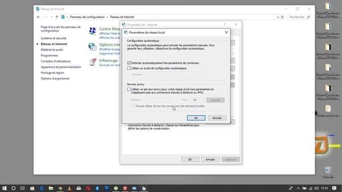Screen dimensions: 342x192
Task: Click the People icon in system tray
Action: pyautogui.click(x=291, y=188)
